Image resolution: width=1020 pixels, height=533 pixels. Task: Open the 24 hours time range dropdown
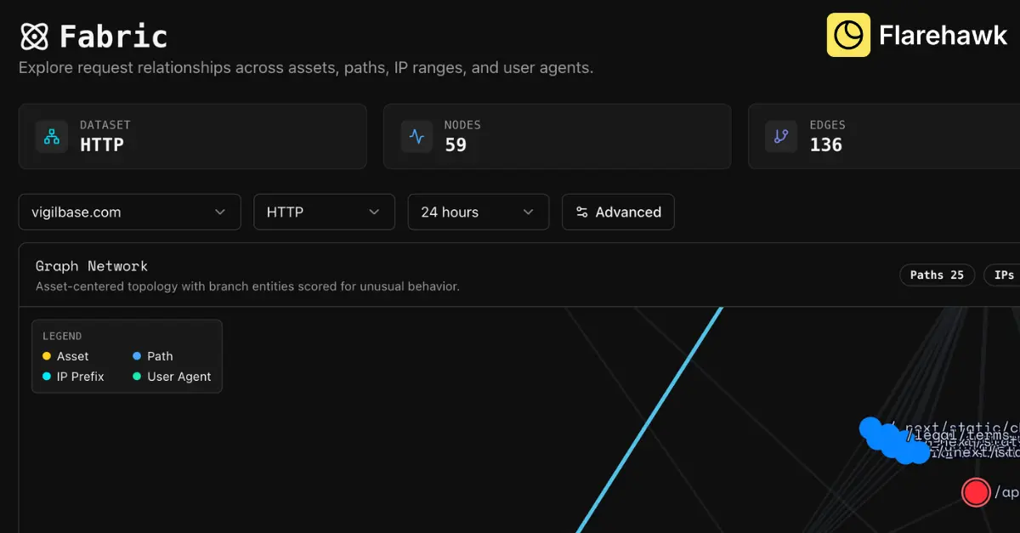click(x=479, y=213)
